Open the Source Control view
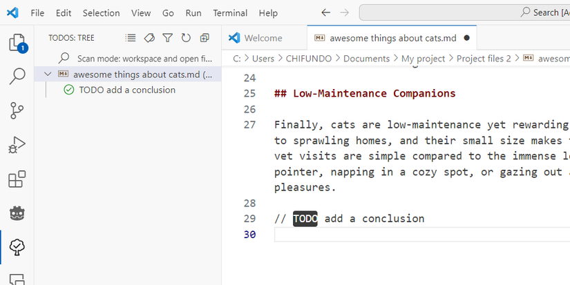Screen dimensions: 570x285 (x=17, y=110)
